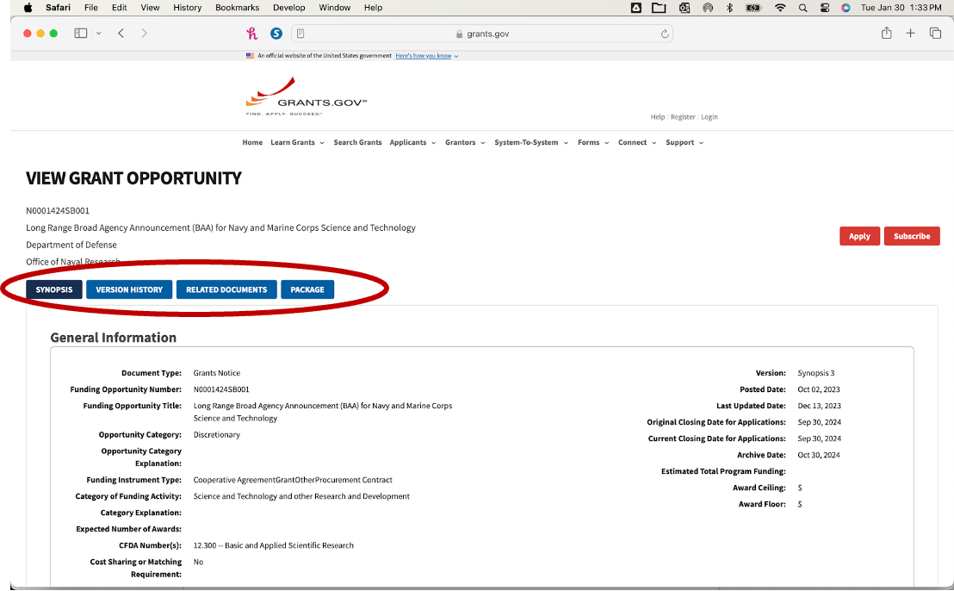Show Reader view icon in address bar

pyautogui.click(x=300, y=34)
